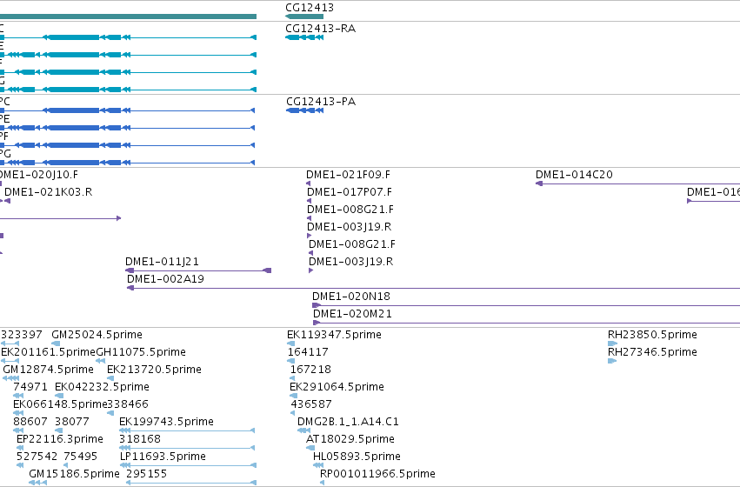
Task: Open RH23850.5prime EST feature
Action: (x=612, y=344)
